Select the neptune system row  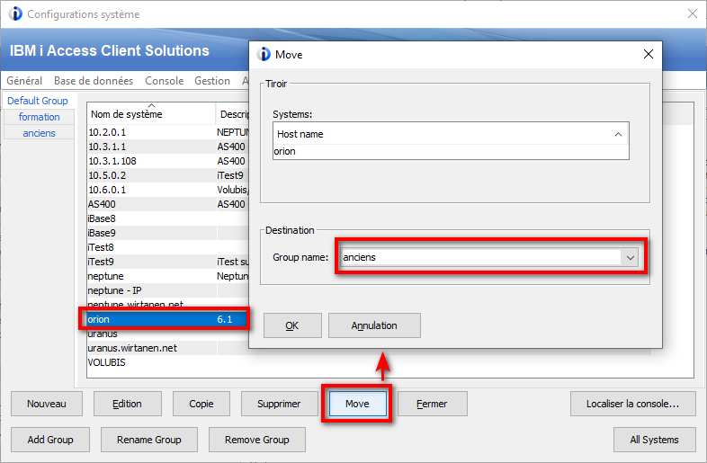167,276
